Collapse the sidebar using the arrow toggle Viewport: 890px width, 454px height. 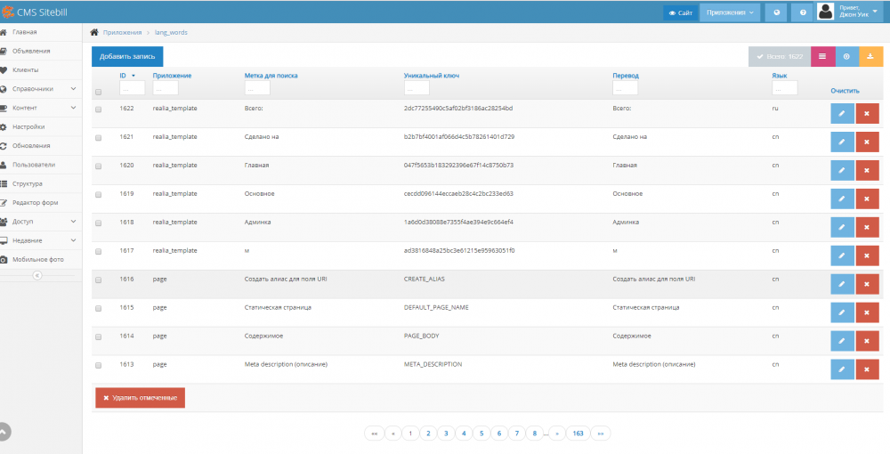tap(37, 275)
